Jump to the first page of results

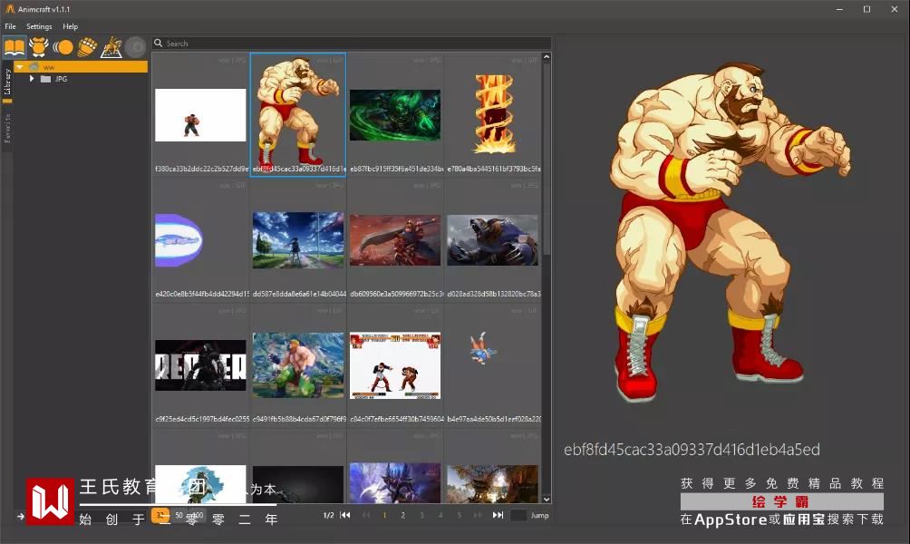pos(344,515)
